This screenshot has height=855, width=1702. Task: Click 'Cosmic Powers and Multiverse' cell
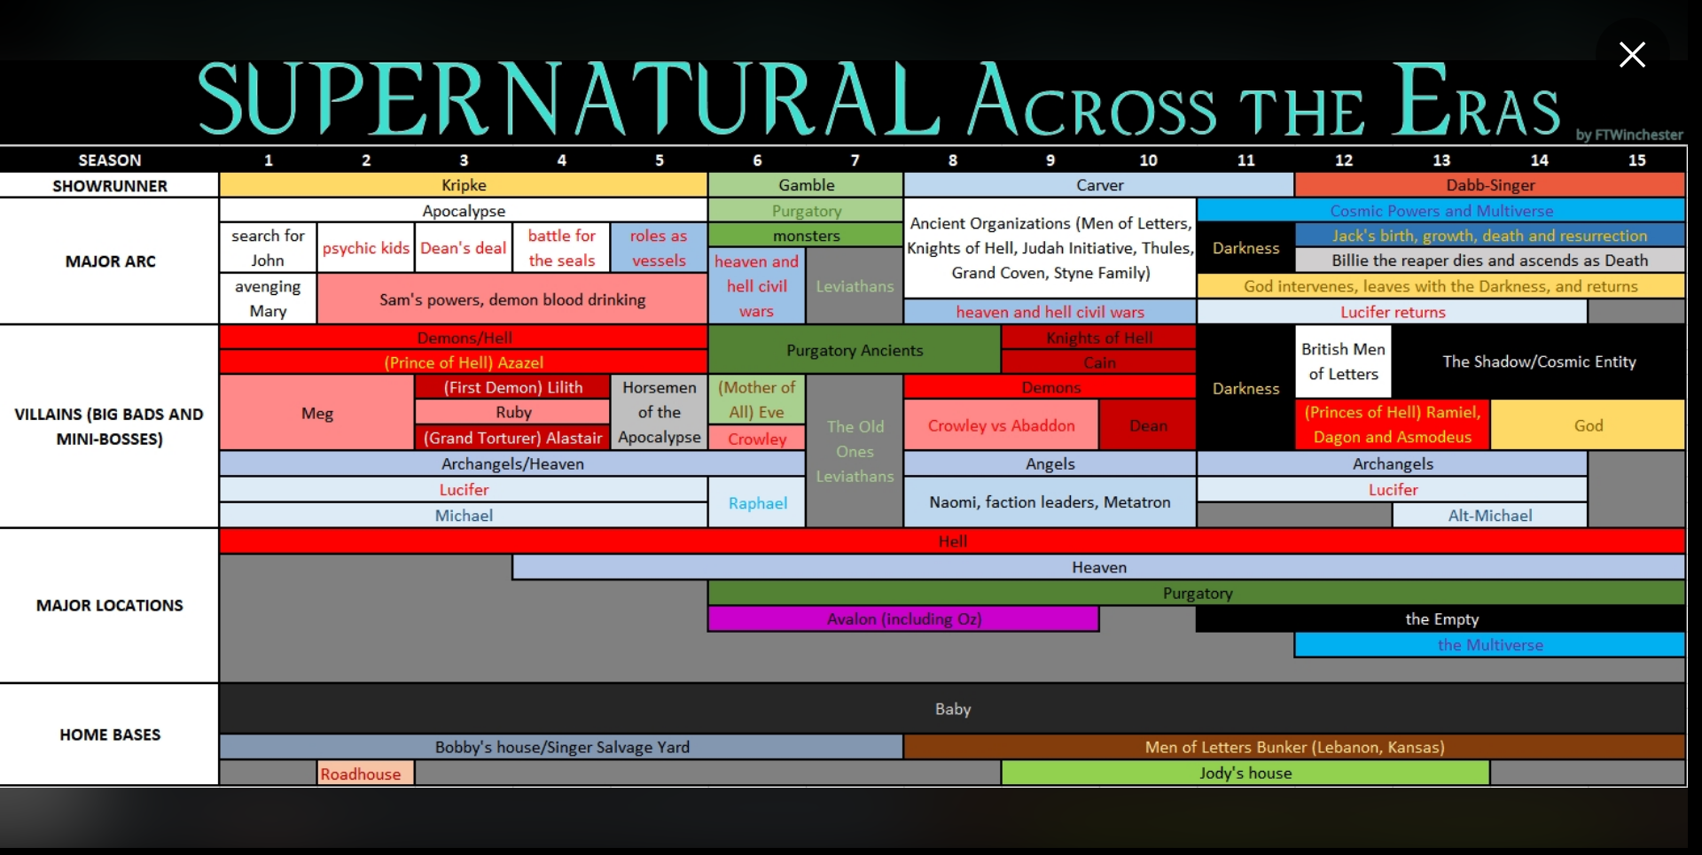tap(1441, 211)
